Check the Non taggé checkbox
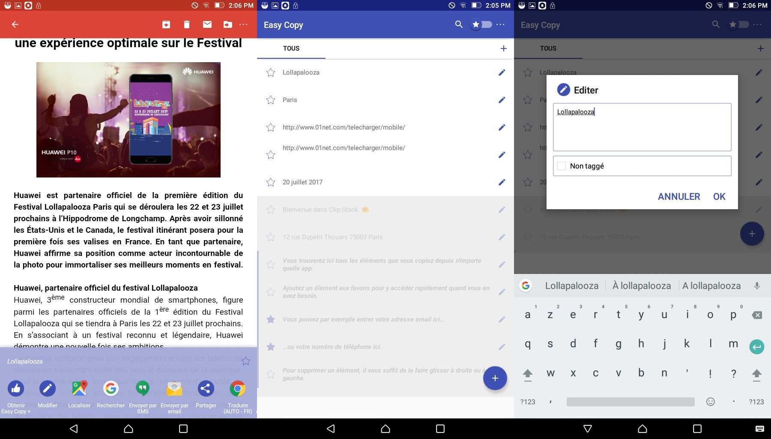The height and width of the screenshot is (439, 771). 562,166
